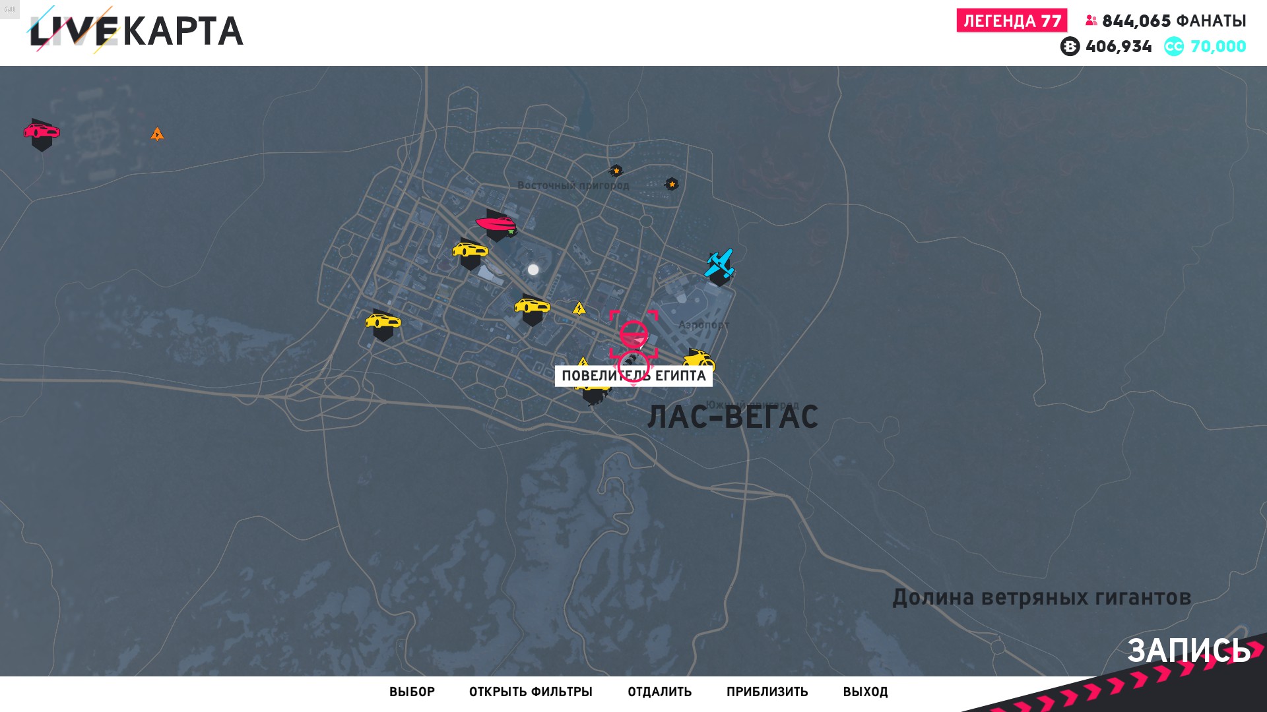Zoom out with ОТДАЛИТЬ
Viewport: 1267px width, 712px height.
tap(659, 692)
